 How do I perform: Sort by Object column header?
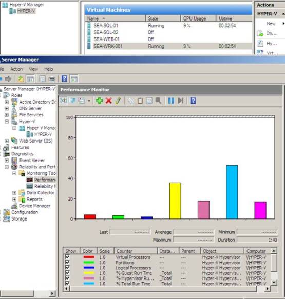point(222,251)
